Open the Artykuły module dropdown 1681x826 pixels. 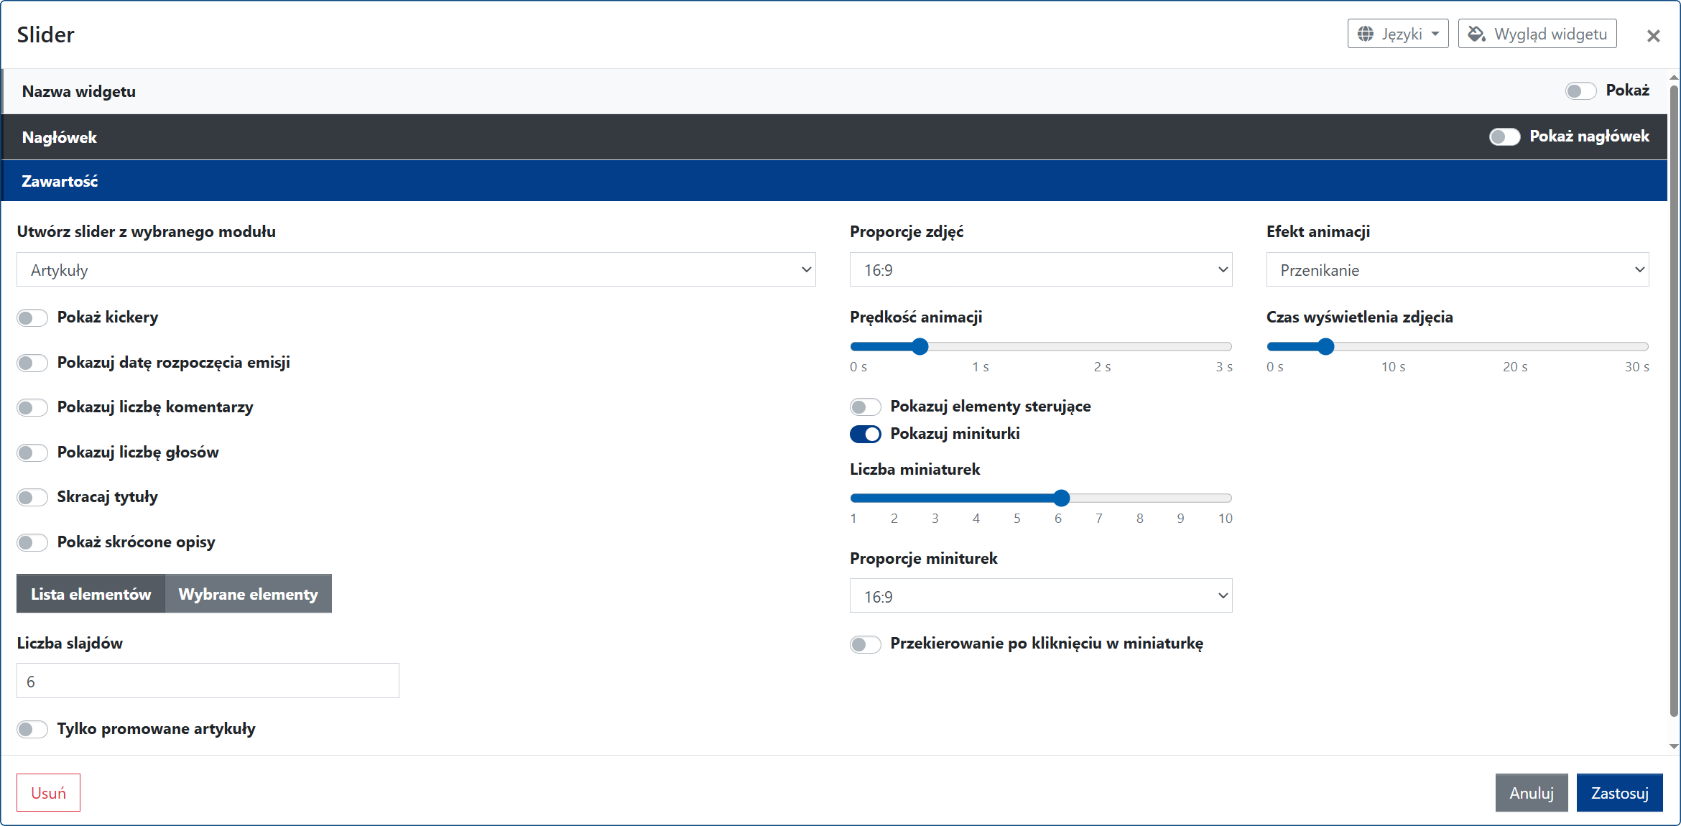416,270
